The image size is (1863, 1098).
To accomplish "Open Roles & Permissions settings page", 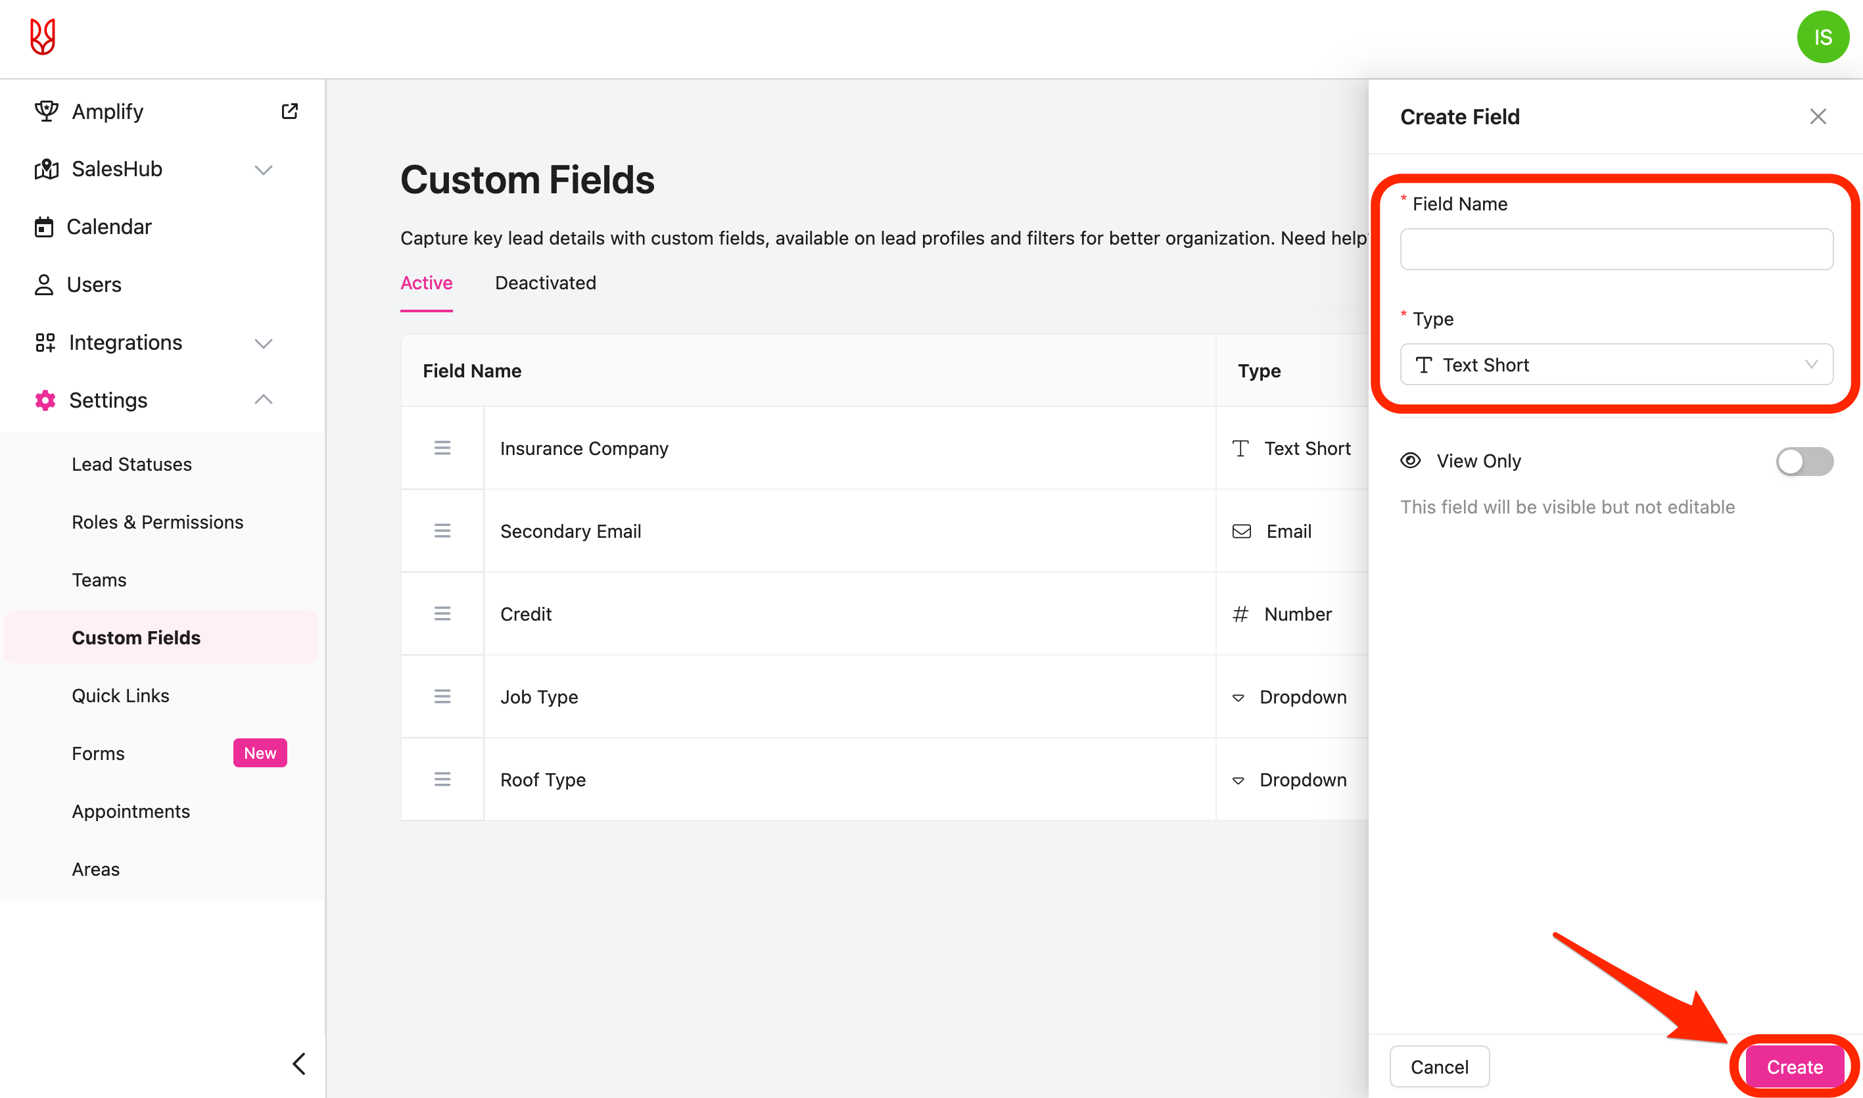I will (158, 521).
